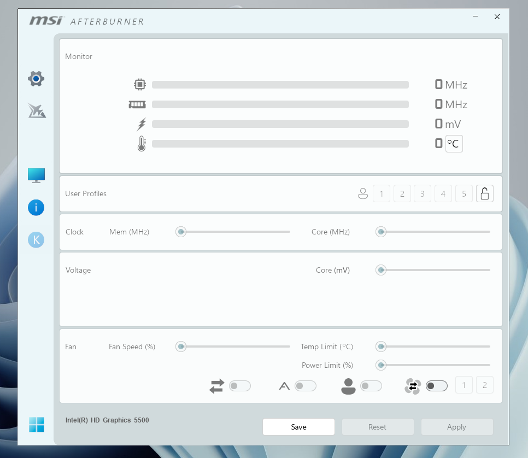Viewport: 528px width, 458px height.
Task: Toggle the user-defined fan switch
Action: (x=371, y=386)
